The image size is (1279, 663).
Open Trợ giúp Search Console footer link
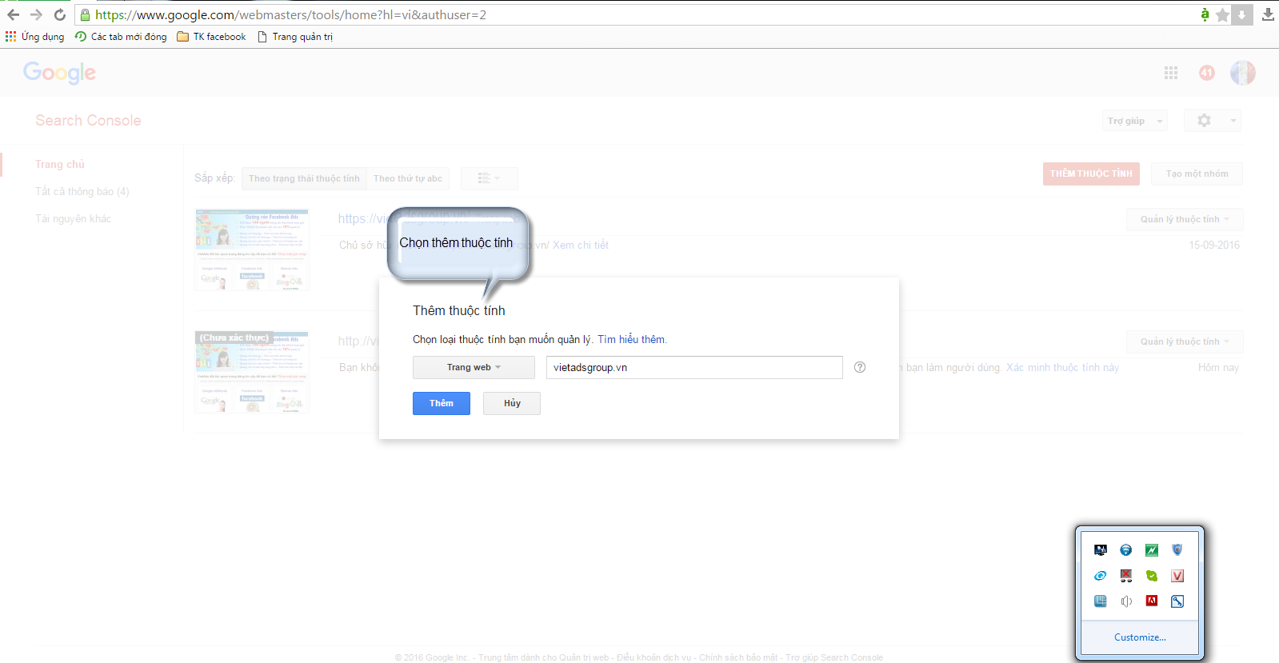coord(834,657)
